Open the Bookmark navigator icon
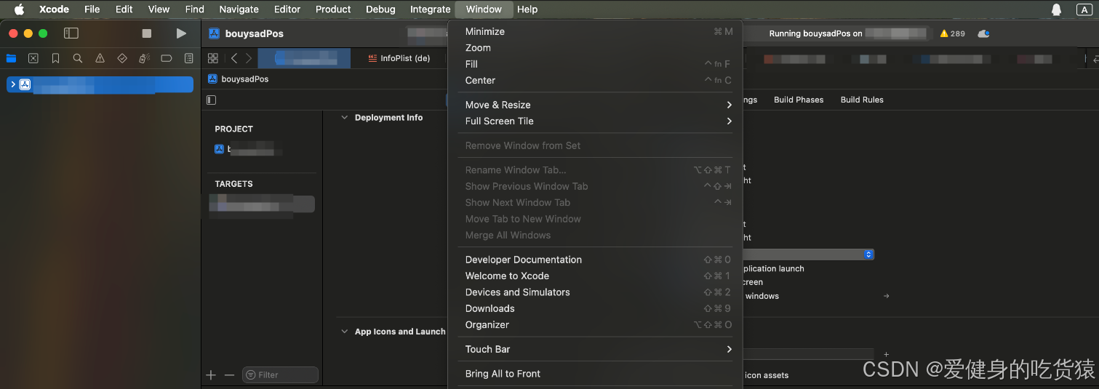The image size is (1099, 389). tap(55, 58)
